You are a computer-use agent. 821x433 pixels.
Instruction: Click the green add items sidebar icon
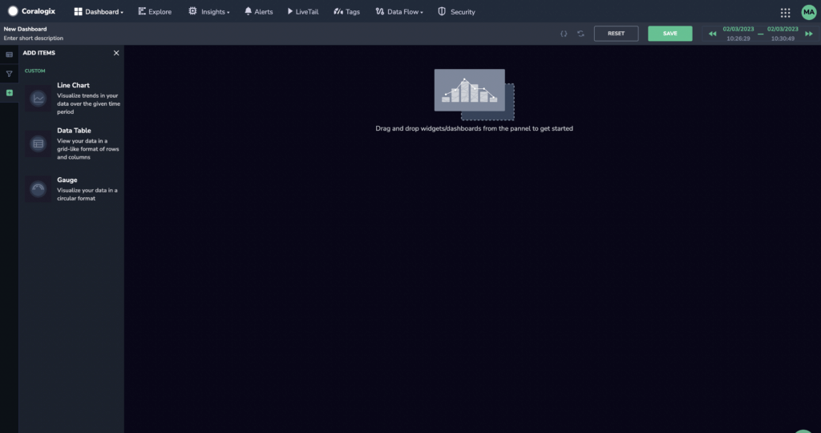pyautogui.click(x=9, y=93)
